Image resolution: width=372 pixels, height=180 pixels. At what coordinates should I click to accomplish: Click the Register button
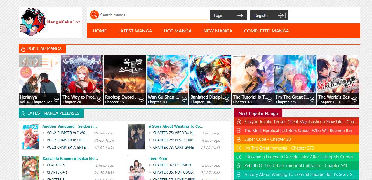269,16
